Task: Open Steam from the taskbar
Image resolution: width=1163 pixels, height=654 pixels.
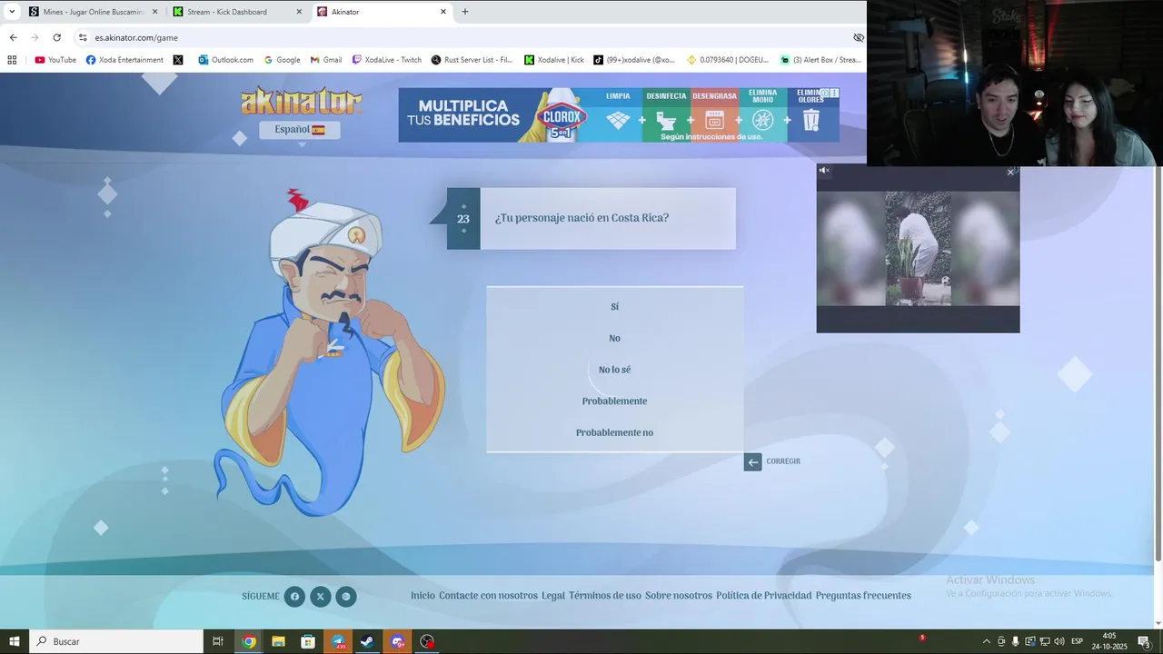Action: (x=367, y=641)
